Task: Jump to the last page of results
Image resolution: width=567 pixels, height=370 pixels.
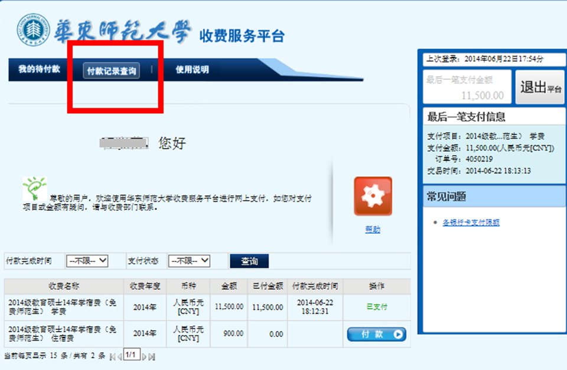Action: [152, 357]
